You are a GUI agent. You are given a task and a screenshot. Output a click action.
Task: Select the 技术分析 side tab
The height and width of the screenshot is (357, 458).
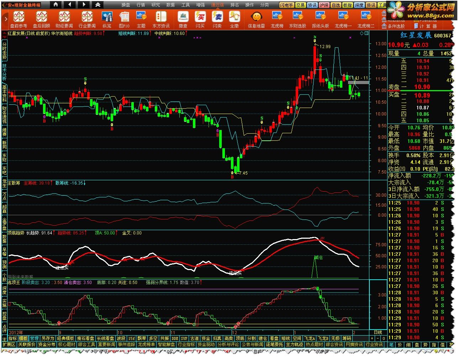tap(4, 72)
